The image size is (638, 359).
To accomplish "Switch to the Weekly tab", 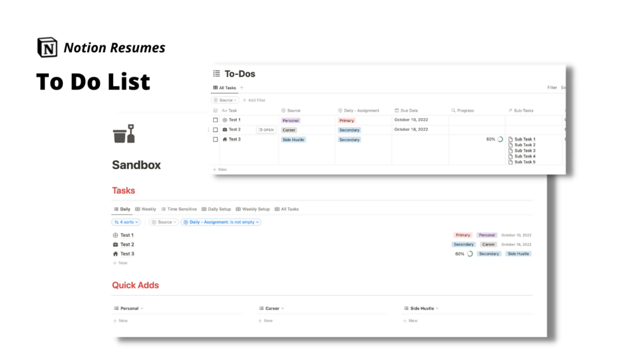I will coord(145,209).
